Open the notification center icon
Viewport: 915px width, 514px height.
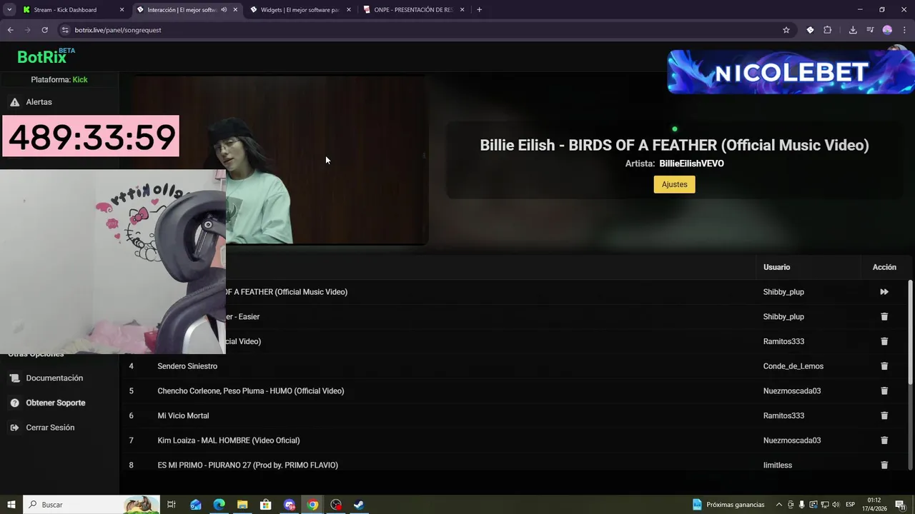900,505
